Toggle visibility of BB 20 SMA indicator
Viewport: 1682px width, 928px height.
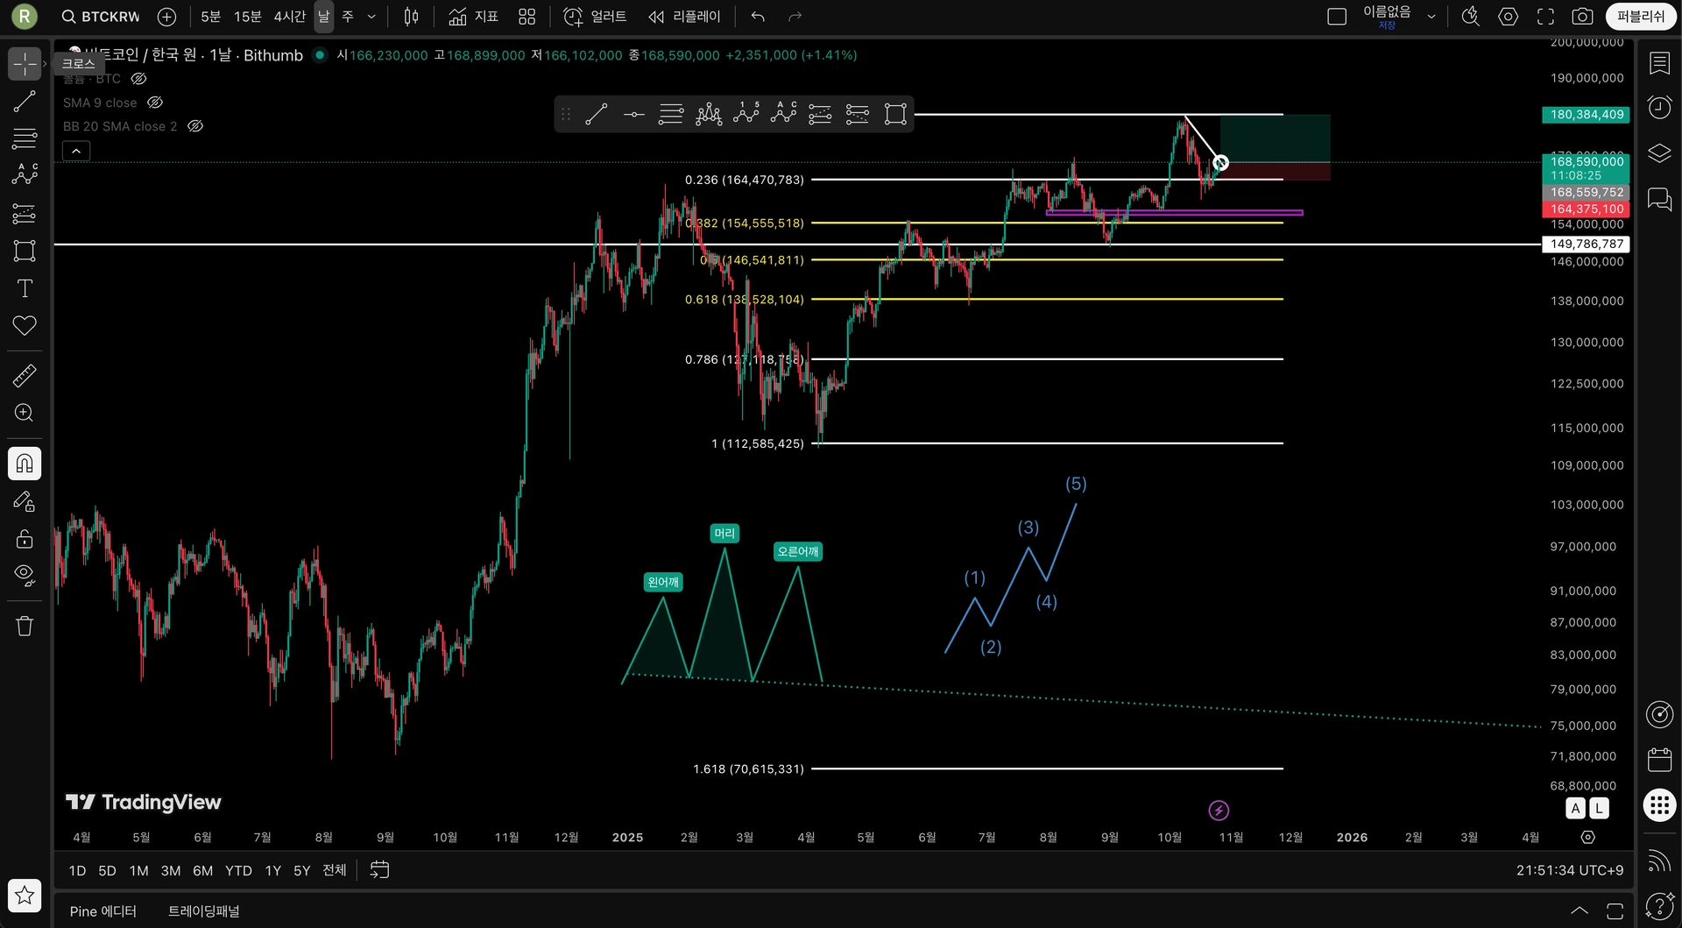[x=195, y=126]
